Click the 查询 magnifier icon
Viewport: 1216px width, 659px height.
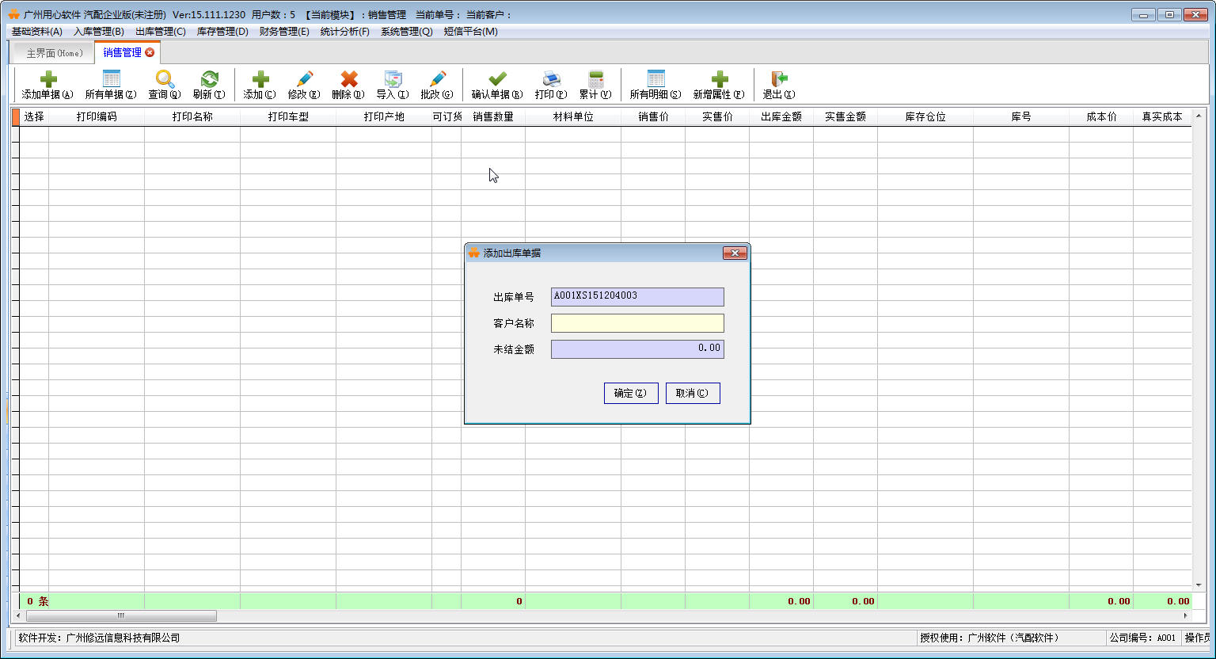(x=165, y=79)
